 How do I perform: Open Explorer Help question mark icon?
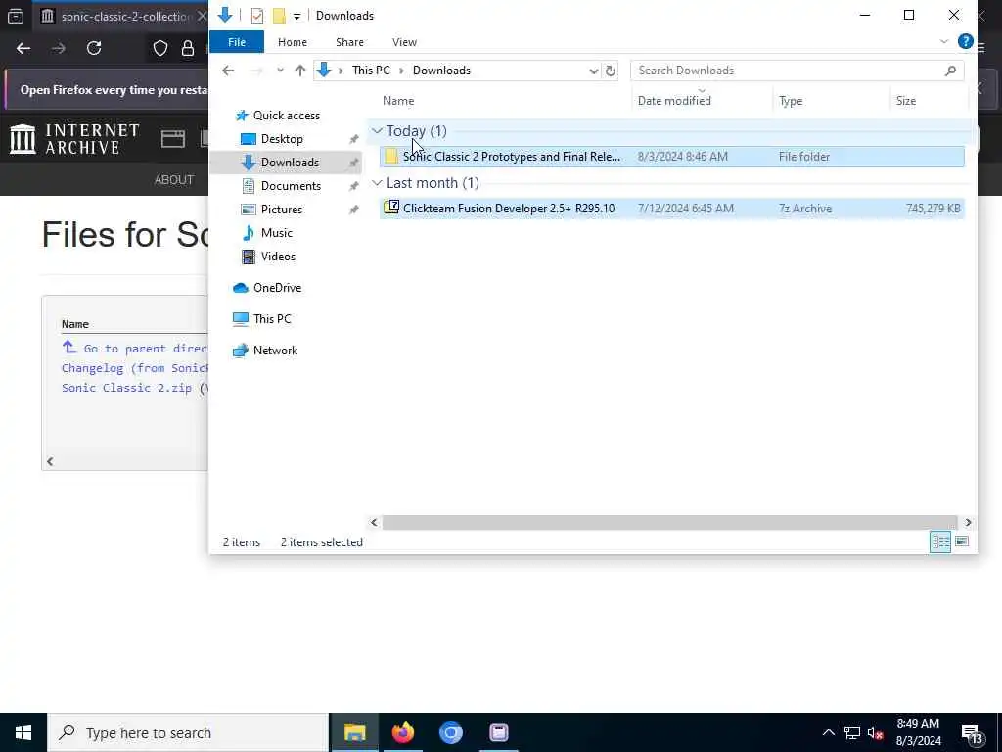coord(966,41)
